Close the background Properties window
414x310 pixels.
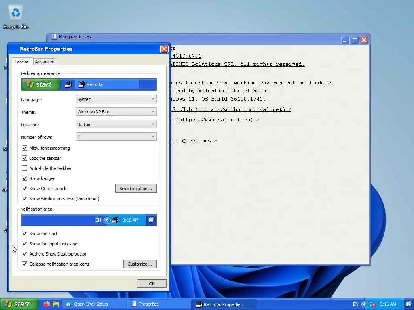pos(364,40)
